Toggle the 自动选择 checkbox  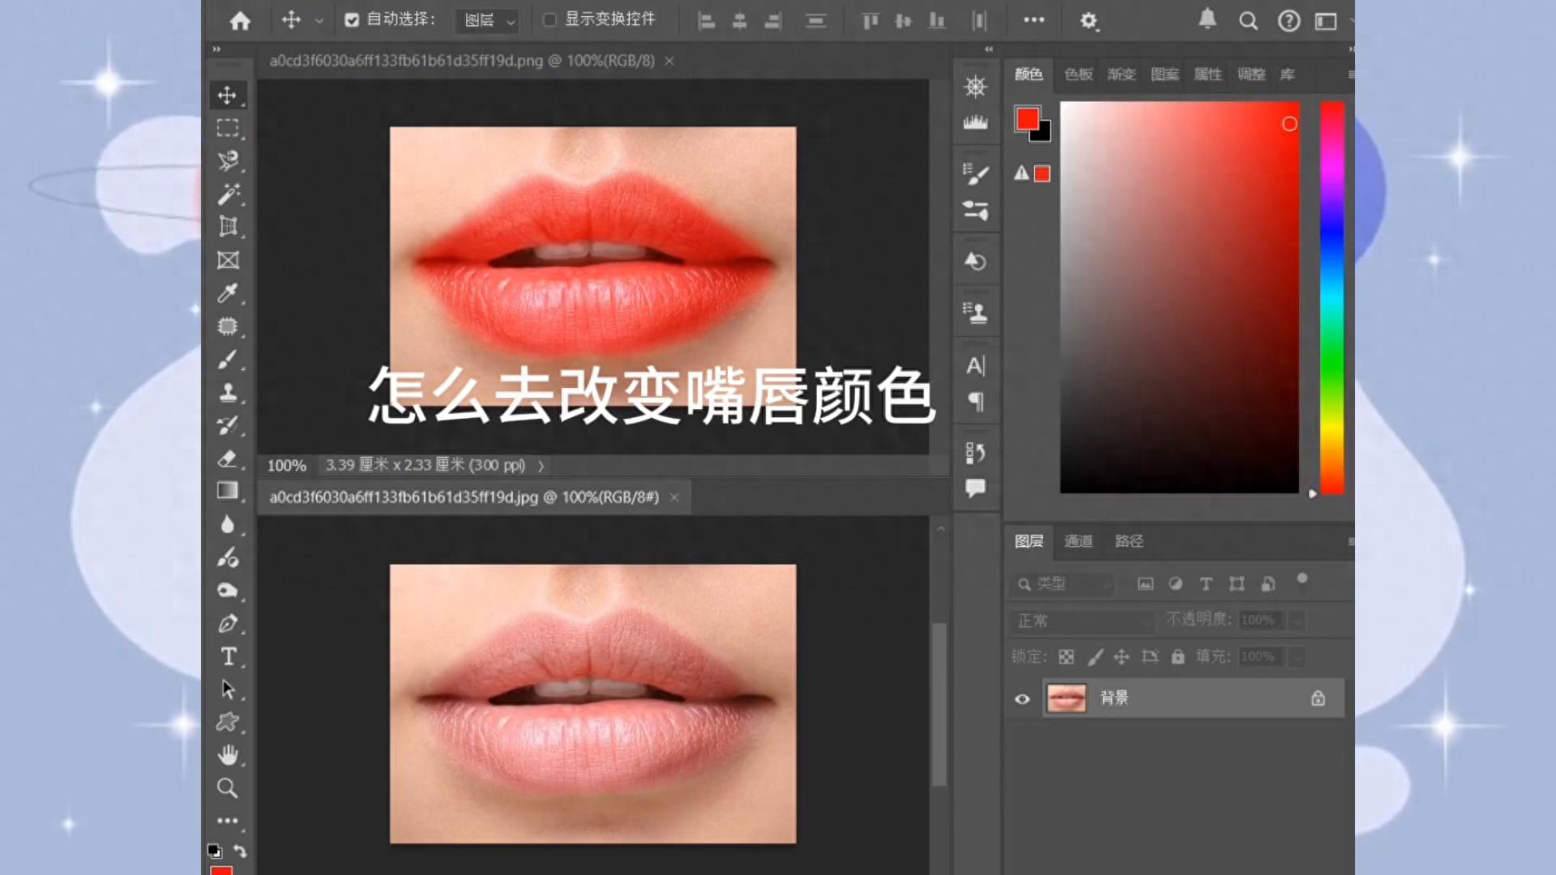point(352,20)
